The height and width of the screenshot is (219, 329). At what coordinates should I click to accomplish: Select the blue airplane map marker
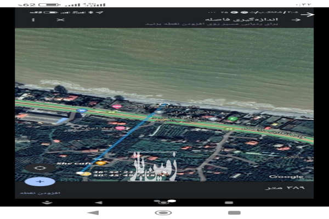[x=82, y=110]
